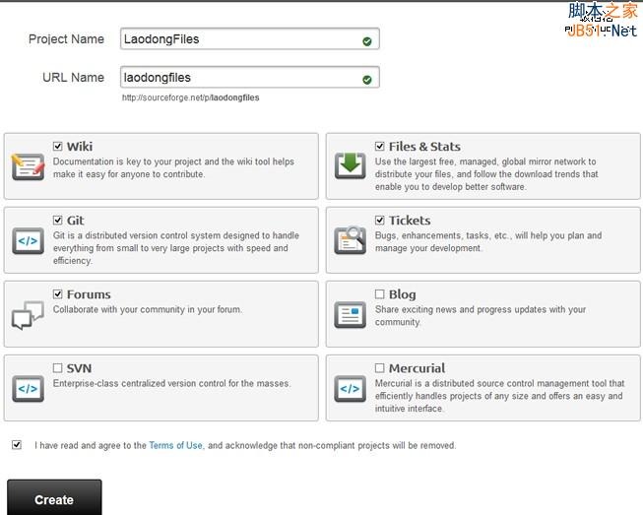This screenshot has width=643, height=515.
Task: Click the Files & Stats download icon
Action: [x=350, y=166]
